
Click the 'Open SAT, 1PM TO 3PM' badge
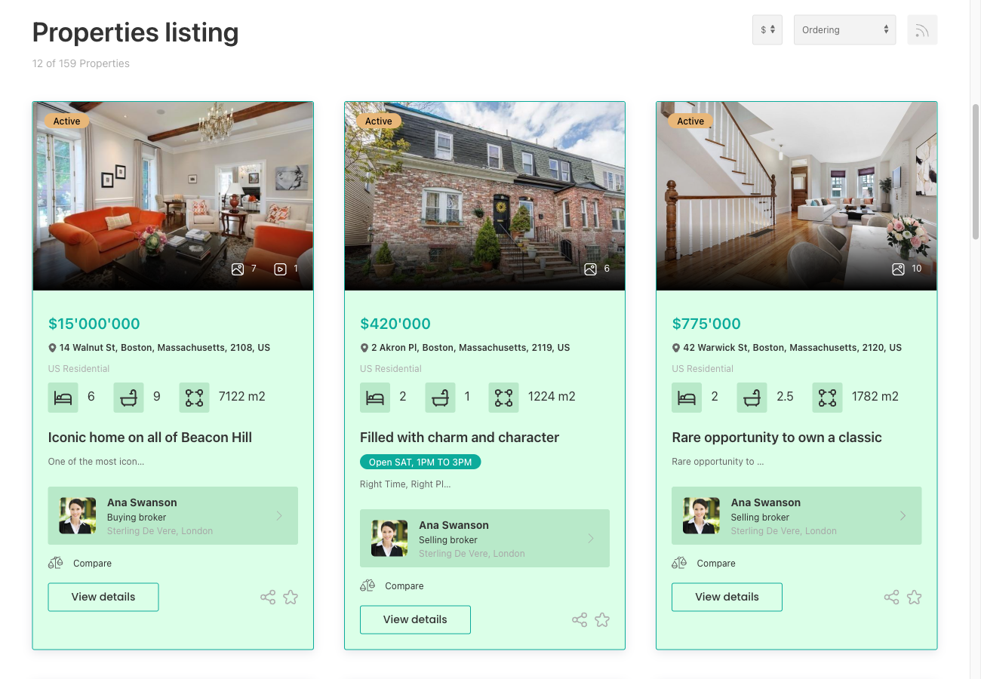coord(420,461)
